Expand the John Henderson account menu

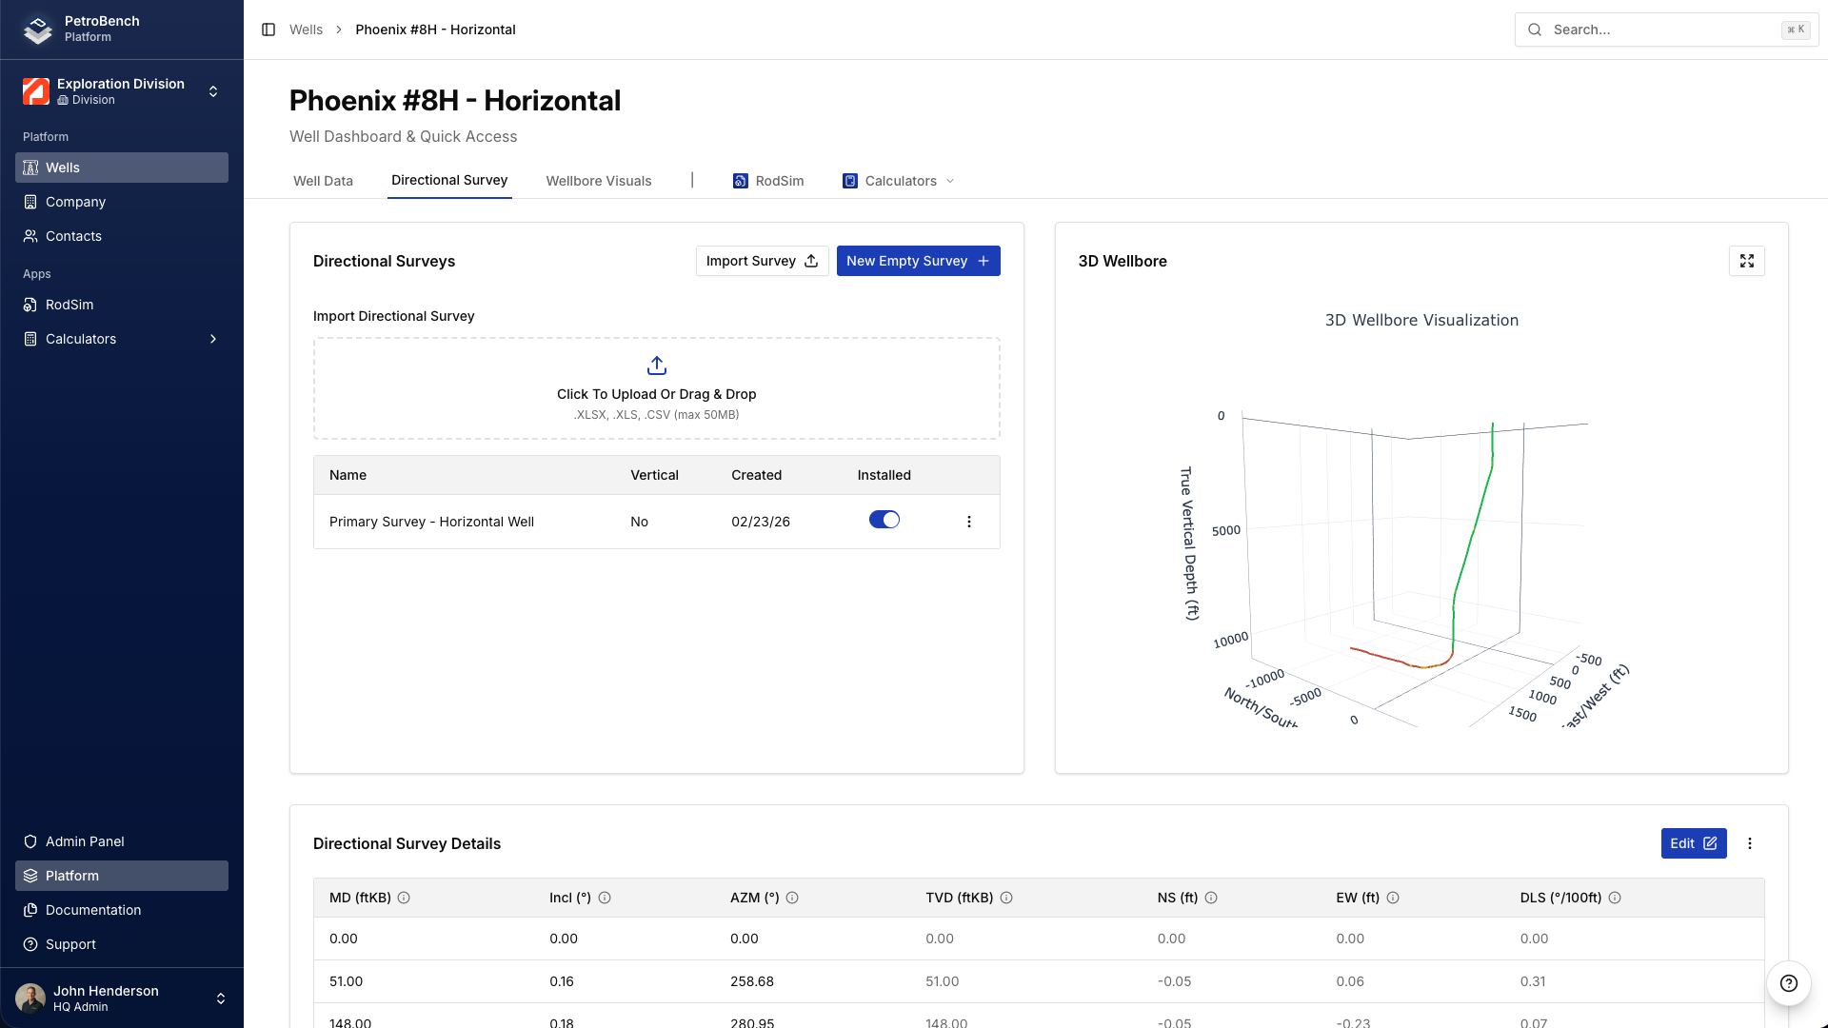221,998
